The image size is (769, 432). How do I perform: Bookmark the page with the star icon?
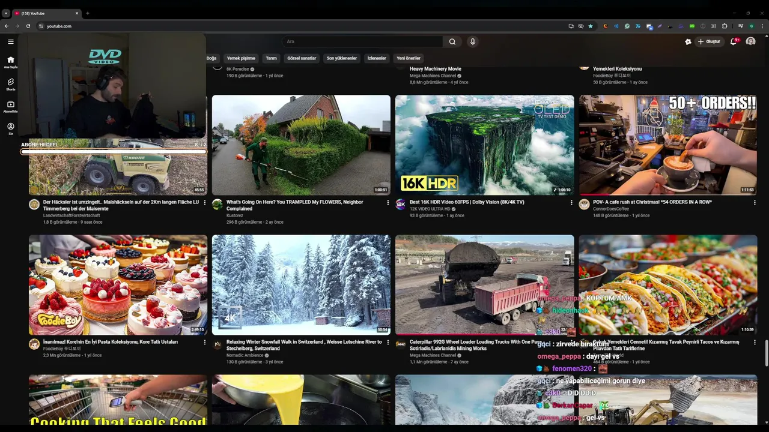(x=591, y=26)
